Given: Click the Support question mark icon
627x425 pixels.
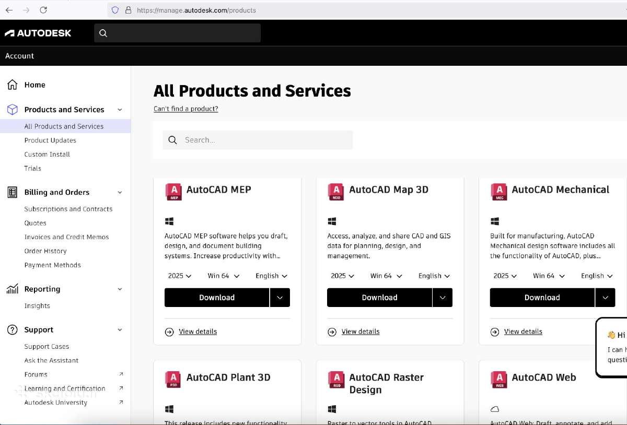Looking at the screenshot, I should point(13,330).
